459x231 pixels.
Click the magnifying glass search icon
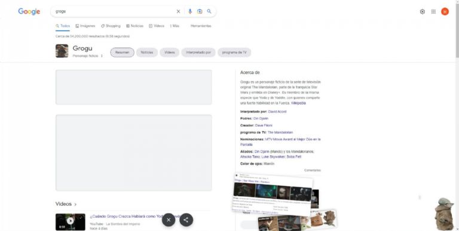tap(209, 11)
